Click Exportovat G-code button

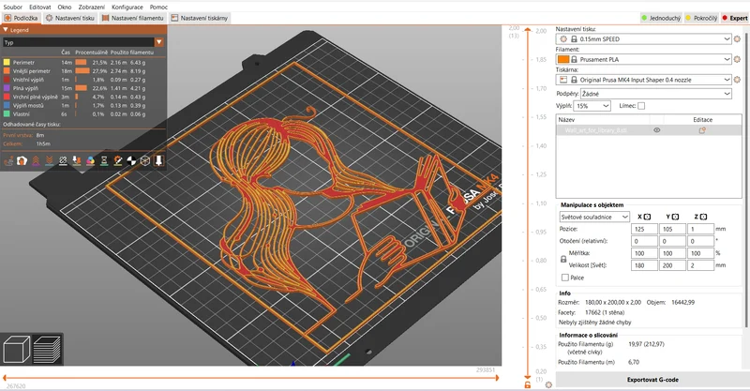(x=652, y=380)
